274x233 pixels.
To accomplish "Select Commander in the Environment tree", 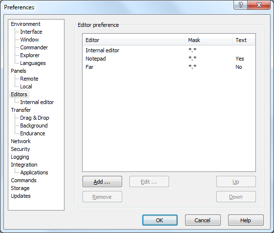I will pos(34,47).
